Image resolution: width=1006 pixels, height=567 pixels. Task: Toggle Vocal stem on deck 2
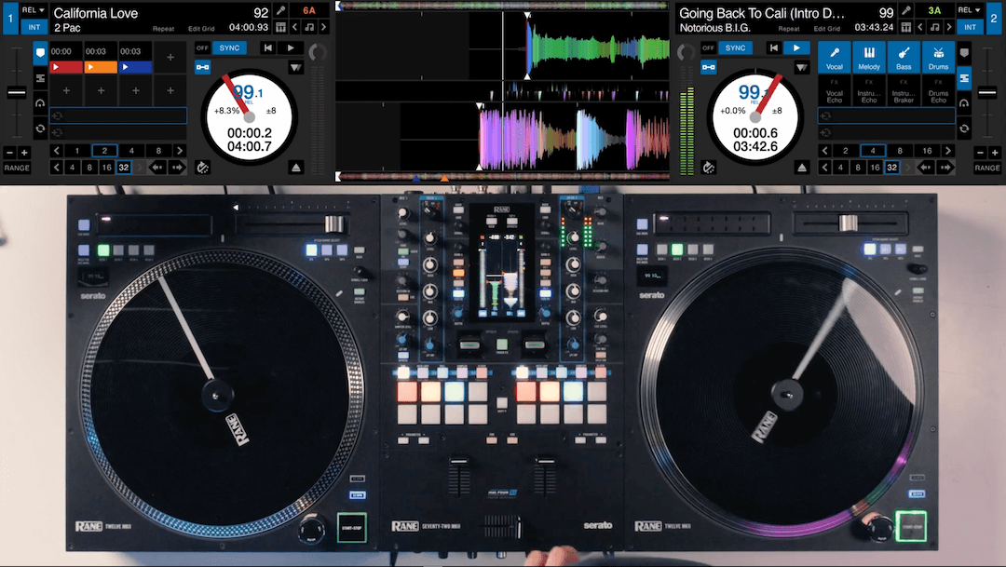coord(834,58)
